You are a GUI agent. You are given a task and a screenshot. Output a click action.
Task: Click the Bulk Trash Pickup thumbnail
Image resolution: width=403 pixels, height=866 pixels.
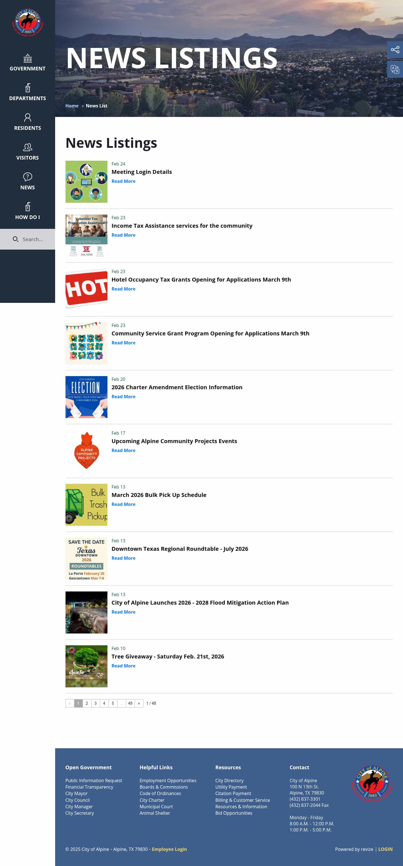click(x=86, y=505)
